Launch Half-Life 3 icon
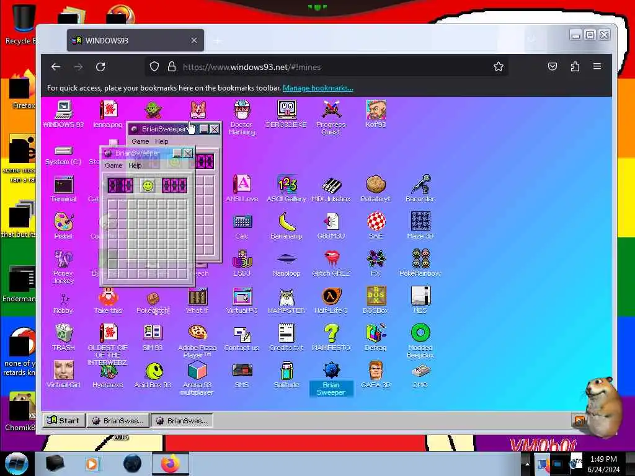The height and width of the screenshot is (476, 635). click(331, 301)
